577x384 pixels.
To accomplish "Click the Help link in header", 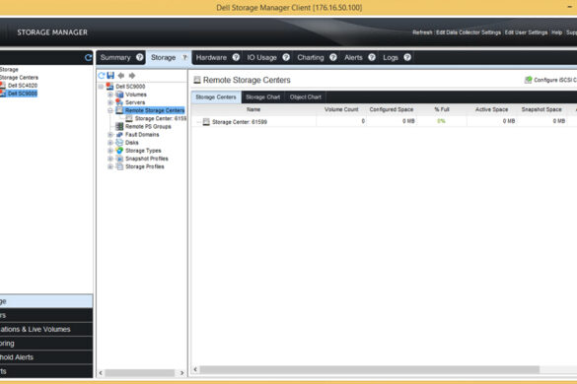I will (x=556, y=32).
